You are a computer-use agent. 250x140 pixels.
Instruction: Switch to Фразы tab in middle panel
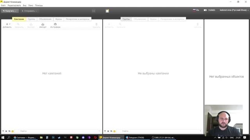click(x=153, y=19)
